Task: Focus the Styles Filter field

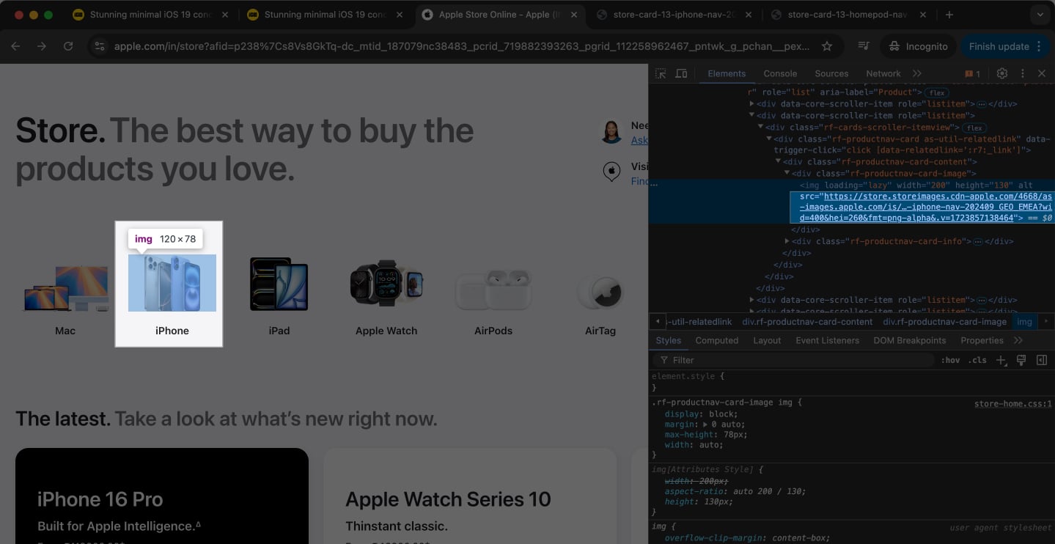Action: [x=795, y=360]
